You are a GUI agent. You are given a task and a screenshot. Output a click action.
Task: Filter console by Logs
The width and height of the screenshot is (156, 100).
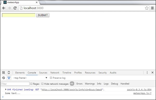click(106, 84)
